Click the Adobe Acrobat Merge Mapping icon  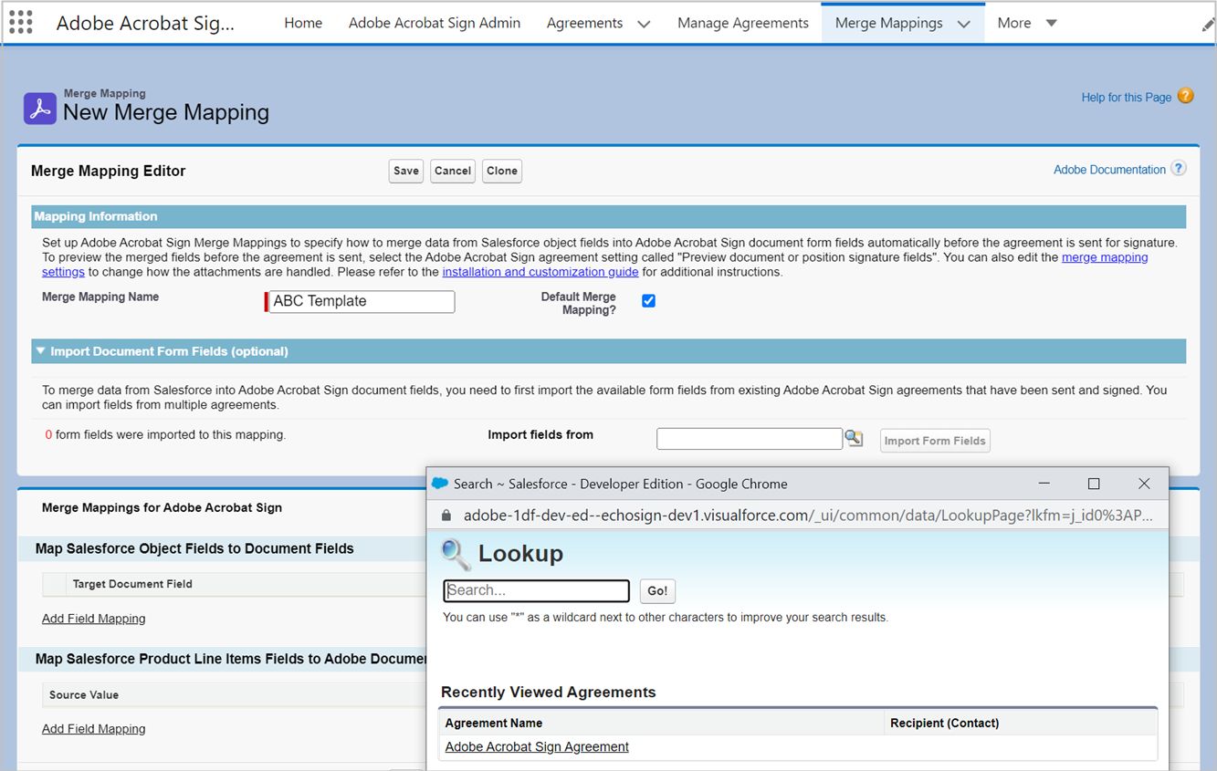pyautogui.click(x=39, y=109)
